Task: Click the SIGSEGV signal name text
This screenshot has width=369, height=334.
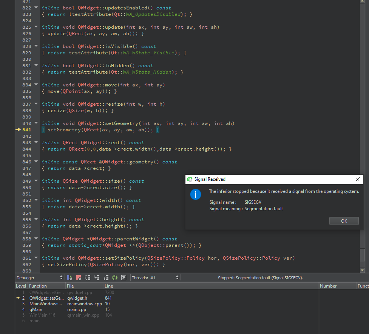Action: coord(253,202)
